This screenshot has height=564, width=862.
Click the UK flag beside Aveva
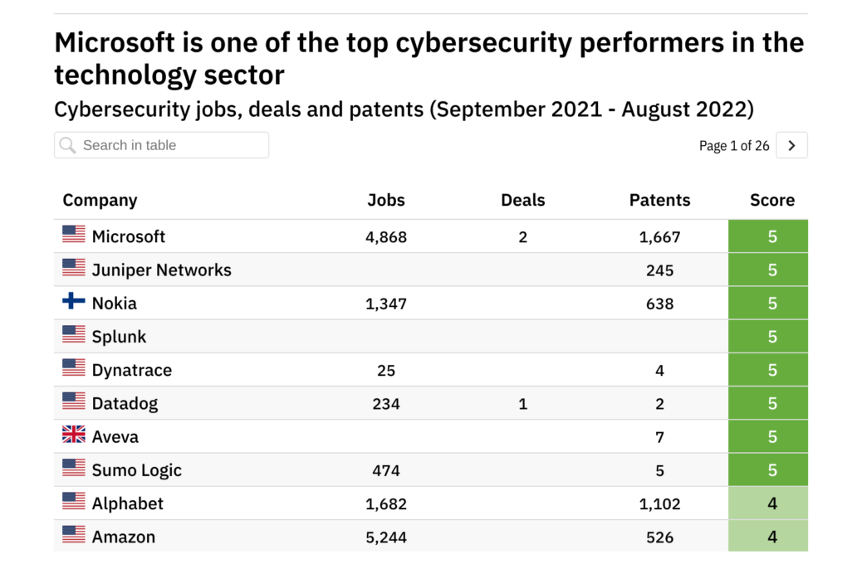(74, 435)
